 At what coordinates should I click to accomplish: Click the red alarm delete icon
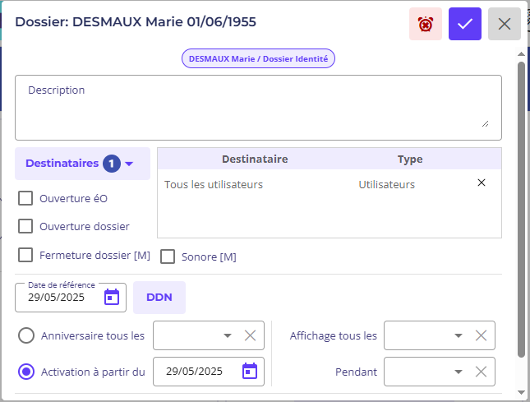pyautogui.click(x=426, y=24)
